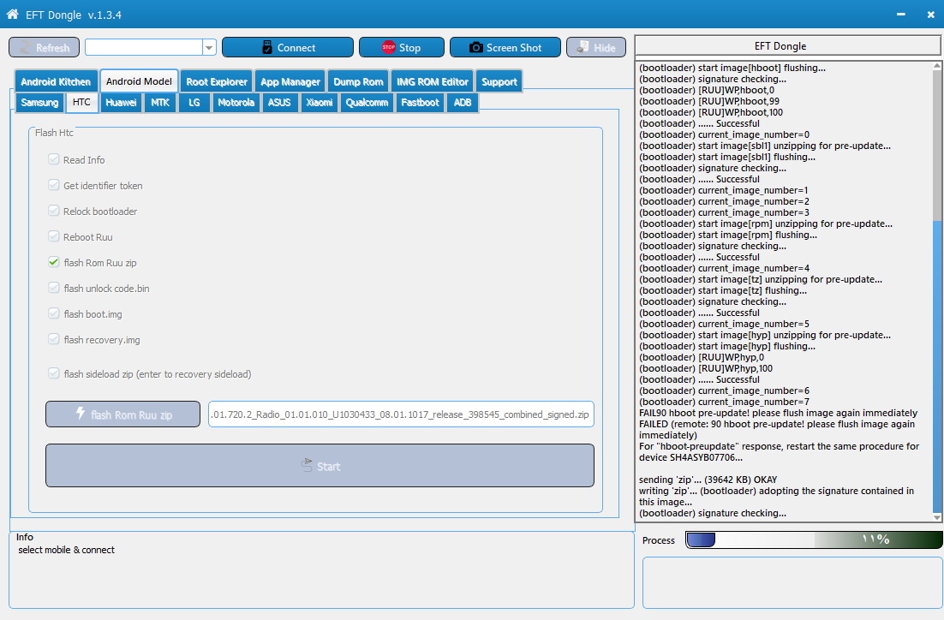
Task: Toggle flash recovery.img checkbox
Action: pyautogui.click(x=54, y=339)
